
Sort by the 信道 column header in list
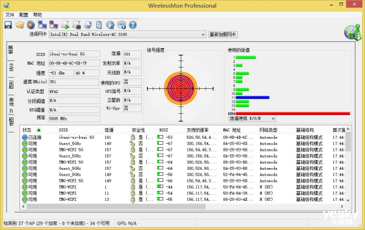point(116,130)
